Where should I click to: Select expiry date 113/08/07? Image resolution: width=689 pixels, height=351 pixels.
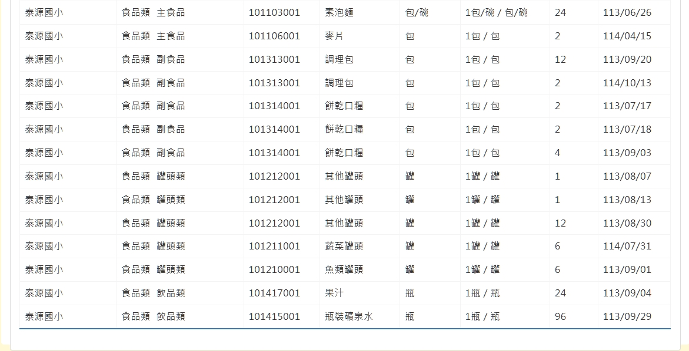tap(627, 176)
